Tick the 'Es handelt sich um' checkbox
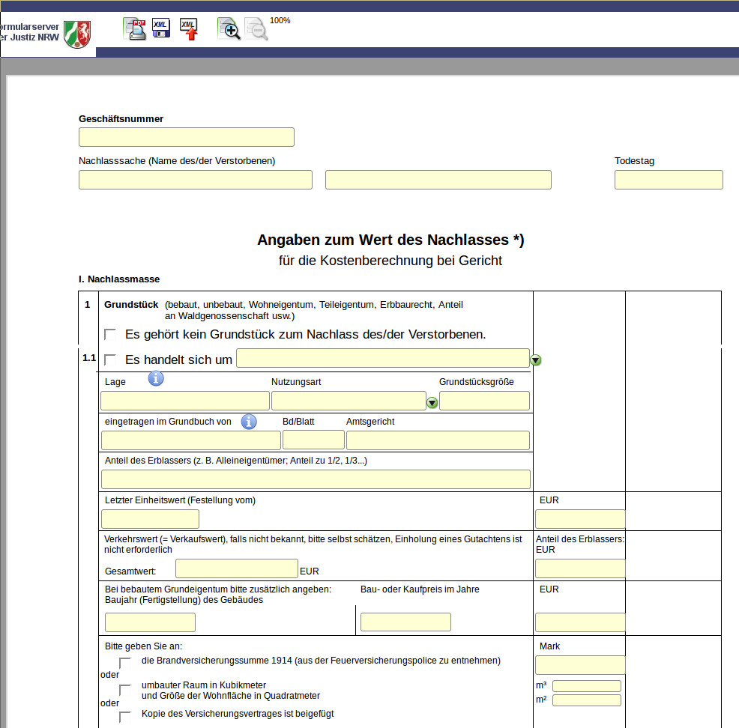The height and width of the screenshot is (728, 739). click(x=110, y=360)
